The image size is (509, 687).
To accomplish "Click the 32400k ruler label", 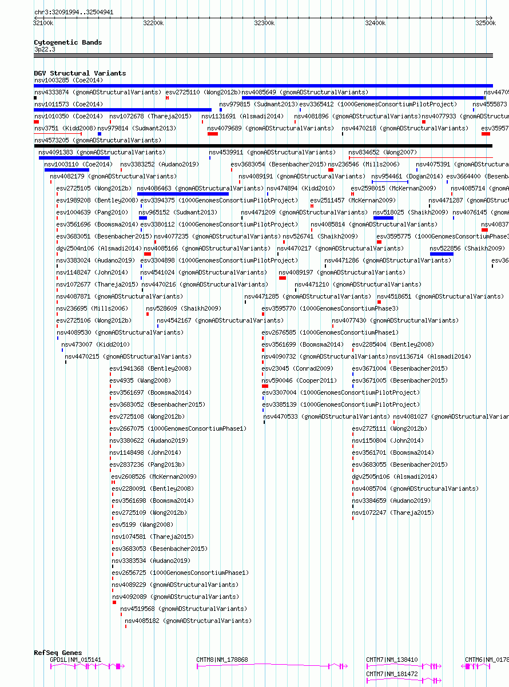I will (375, 23).
